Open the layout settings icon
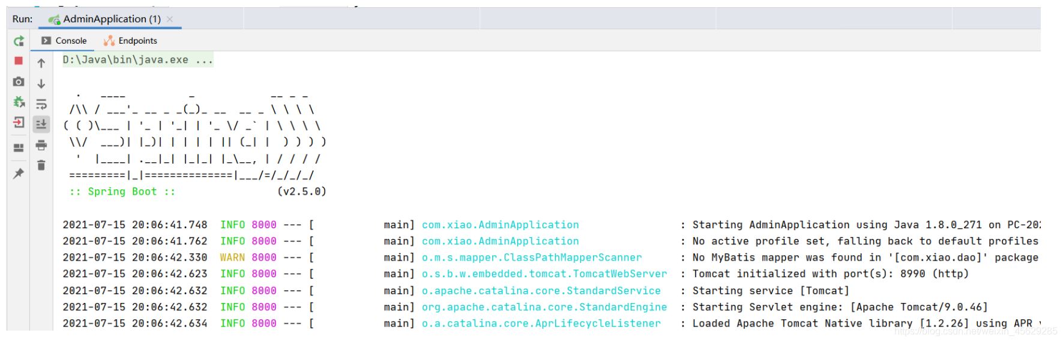This screenshot has height=342, width=1063. 19,147
